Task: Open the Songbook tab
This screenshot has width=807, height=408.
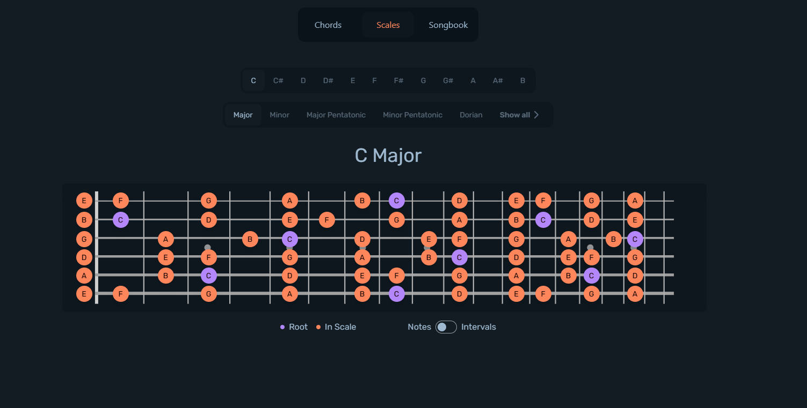Action: click(x=448, y=25)
